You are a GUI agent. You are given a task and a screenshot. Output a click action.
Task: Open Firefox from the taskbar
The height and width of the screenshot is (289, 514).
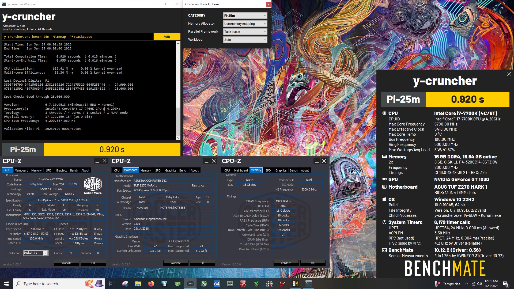151,284
